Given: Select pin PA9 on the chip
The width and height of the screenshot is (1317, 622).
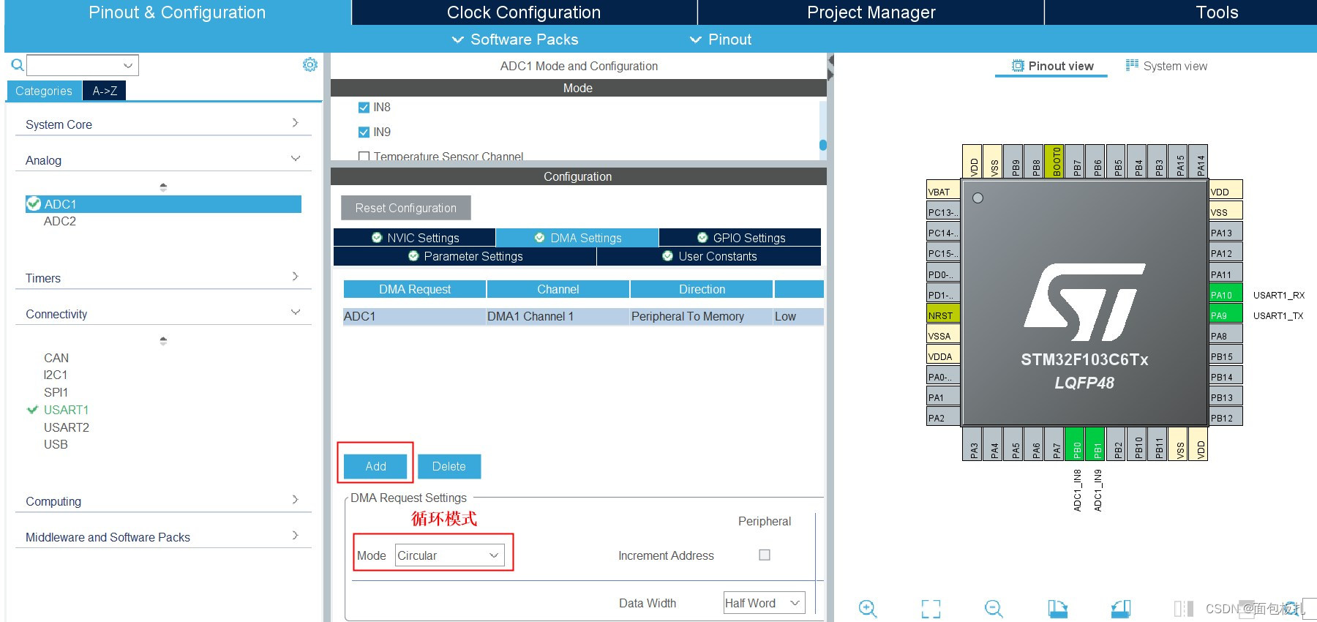Looking at the screenshot, I should coord(1226,315).
